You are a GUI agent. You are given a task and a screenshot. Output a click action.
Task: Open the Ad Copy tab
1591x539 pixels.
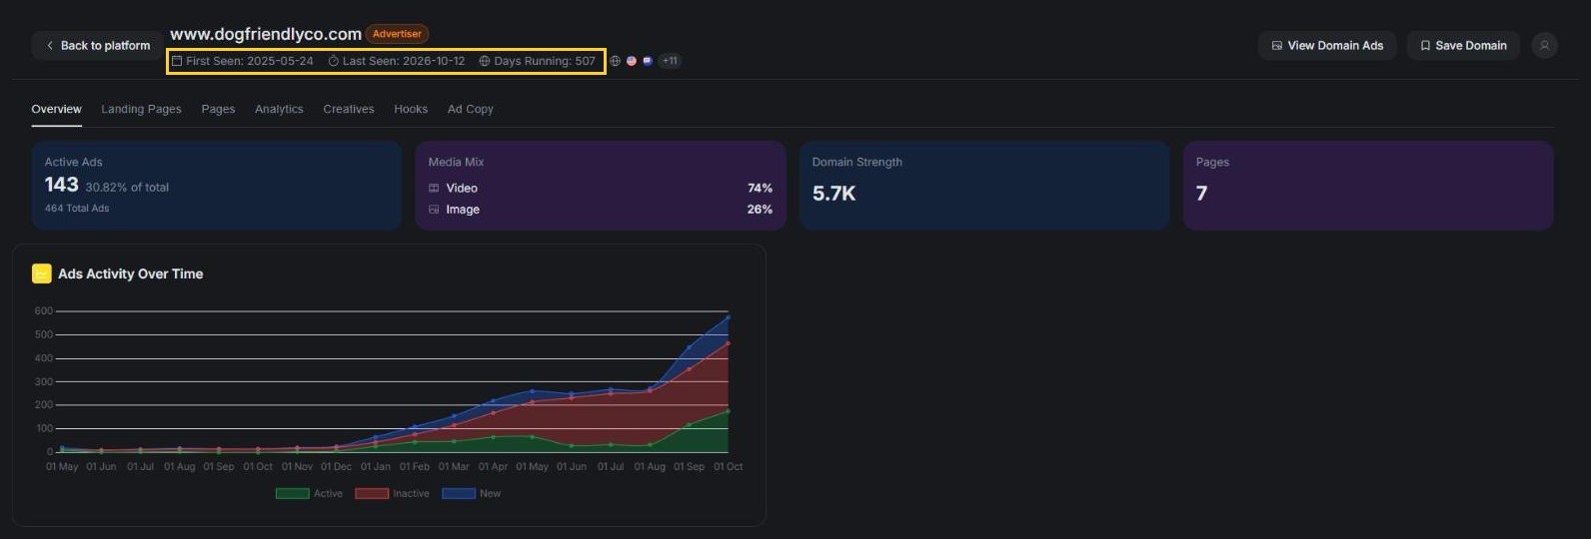click(x=471, y=109)
